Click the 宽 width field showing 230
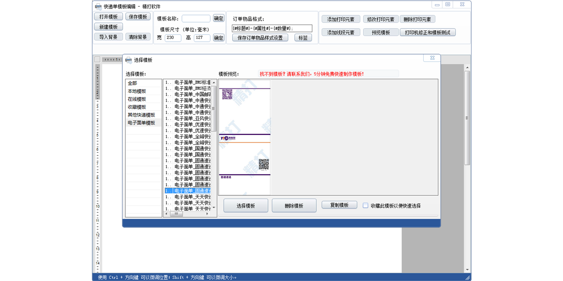This screenshot has height=281, width=563. click(173, 38)
